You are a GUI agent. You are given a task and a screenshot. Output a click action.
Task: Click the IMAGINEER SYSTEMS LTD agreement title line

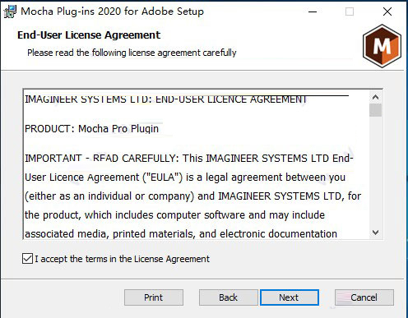coord(165,99)
